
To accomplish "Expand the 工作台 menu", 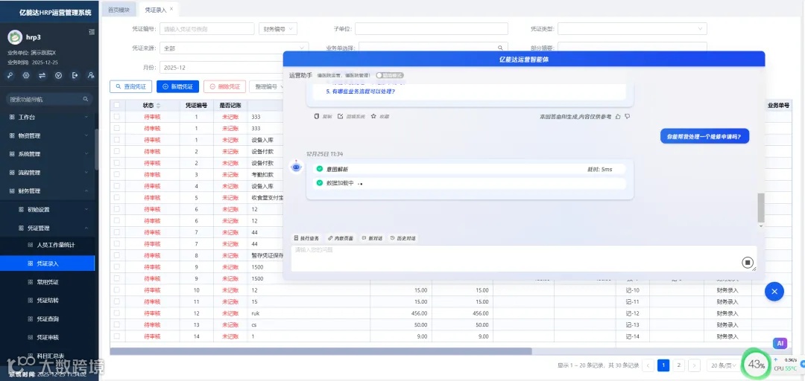I will tap(48, 118).
